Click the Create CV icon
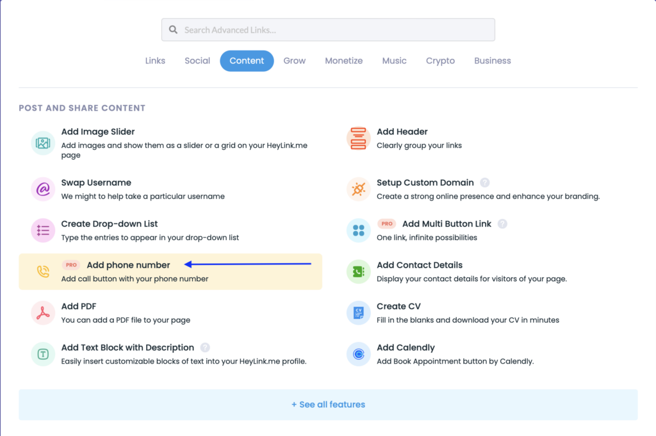Screen dimensions: 656x436 (x=359, y=312)
